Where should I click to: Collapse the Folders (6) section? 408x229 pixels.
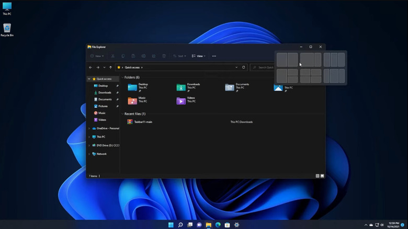pos(122,77)
